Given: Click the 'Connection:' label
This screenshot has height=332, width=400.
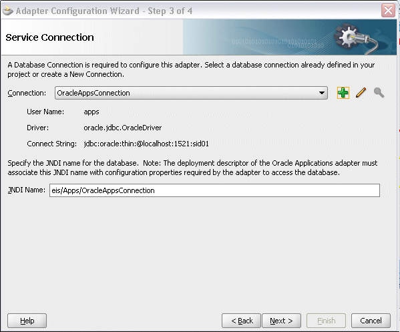Looking at the screenshot, I should 27,93.
